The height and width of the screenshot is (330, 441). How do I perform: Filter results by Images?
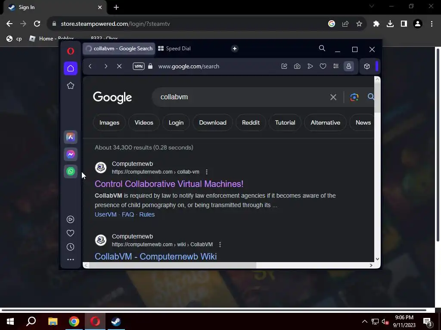click(x=109, y=122)
